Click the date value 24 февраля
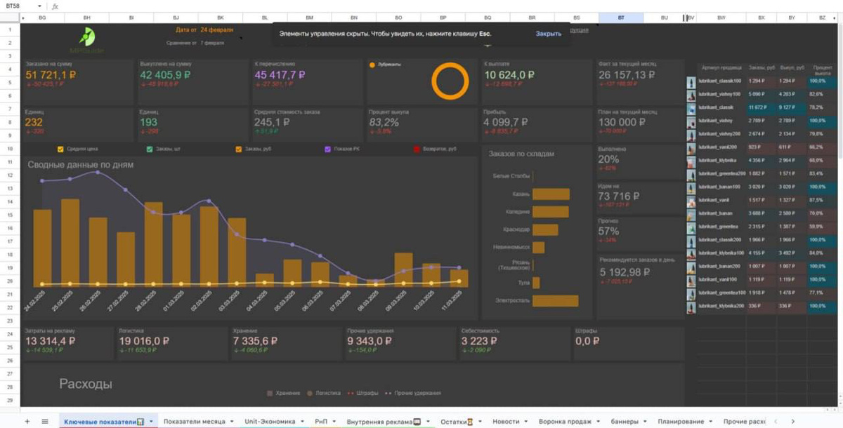This screenshot has height=428, width=843. coord(216,30)
